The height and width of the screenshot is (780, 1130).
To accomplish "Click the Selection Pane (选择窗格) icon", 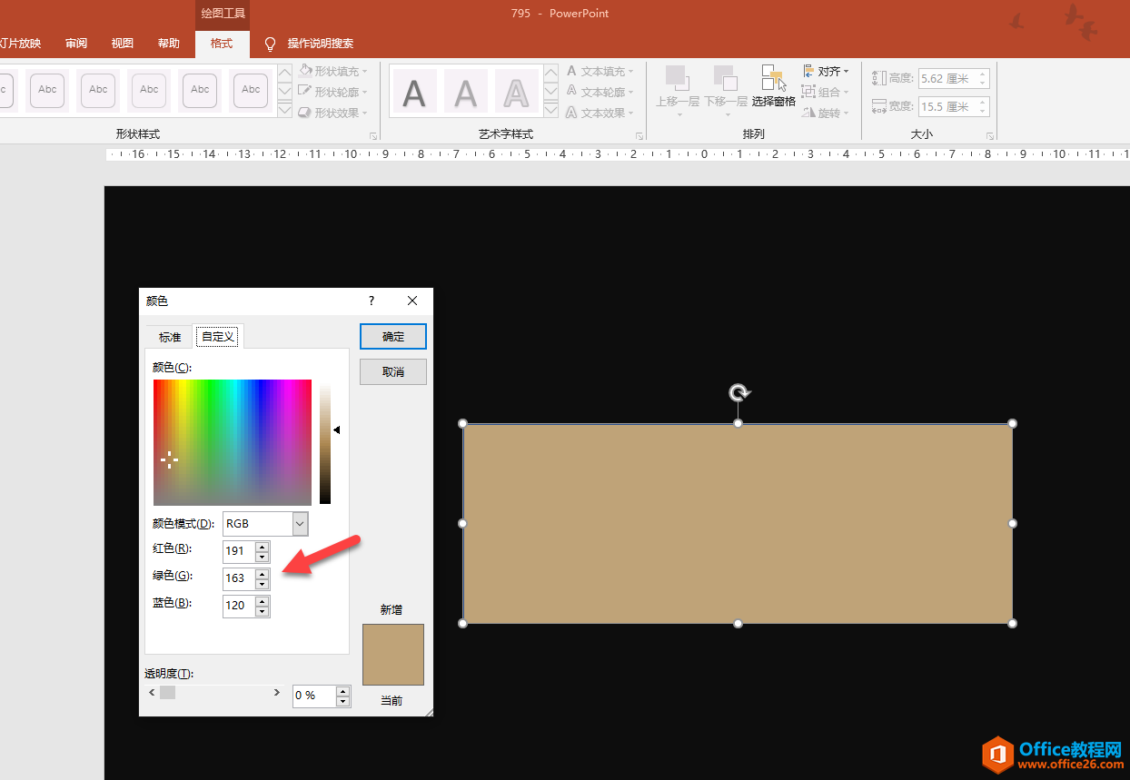I will coord(773,78).
